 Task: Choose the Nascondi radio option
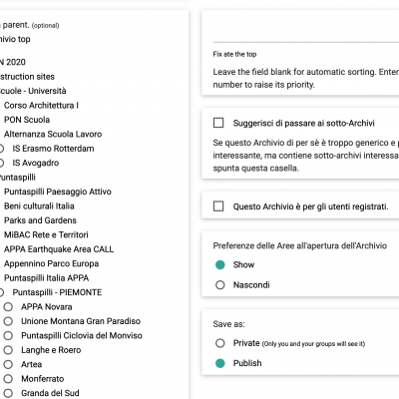point(220,285)
